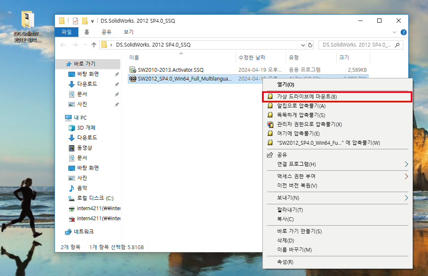The height and width of the screenshot is (276, 428).
Task: Expand the 액세스 권한 부여 submenu
Action: click(337, 176)
